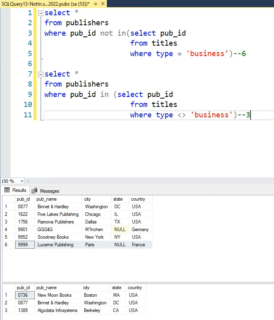The image size is (274, 320).
Task: Click the Boston city cell
Action: [96, 295]
